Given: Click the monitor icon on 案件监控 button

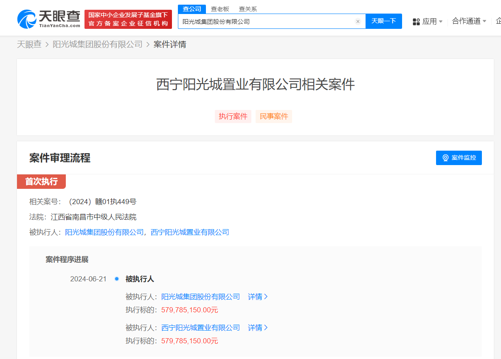Looking at the screenshot, I should click(445, 157).
